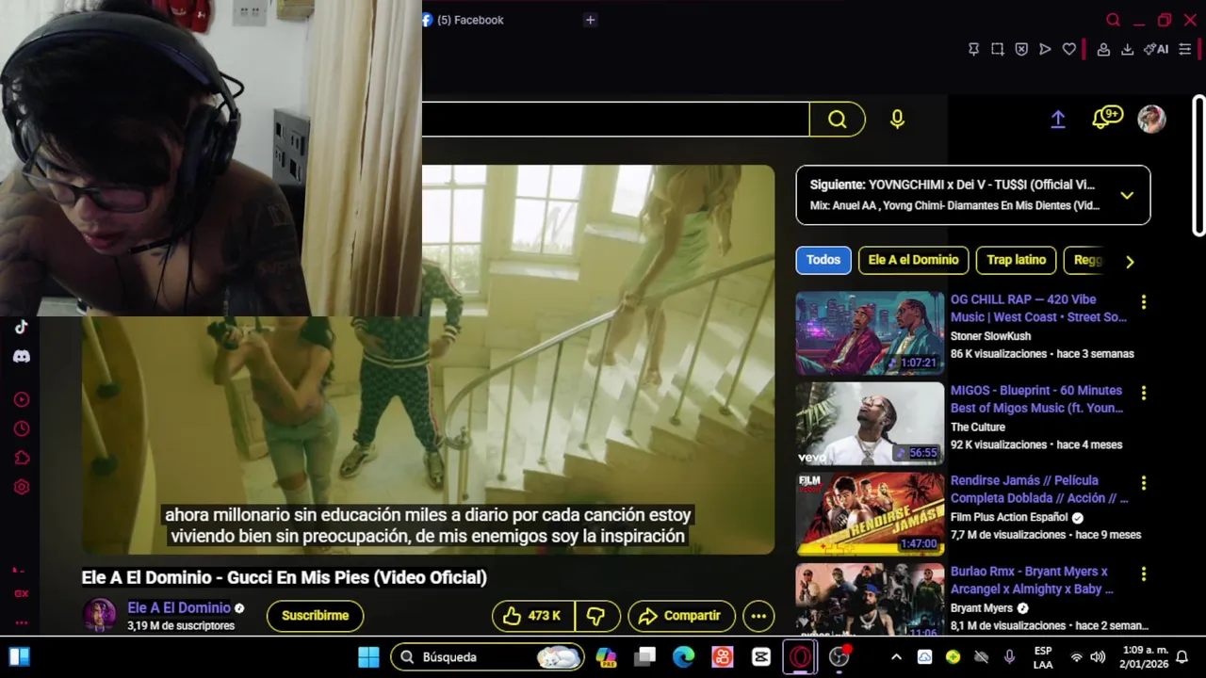1206x678 pixels.
Task: Expand the Siguiente mix playlist chevron
Action: tap(1127, 196)
